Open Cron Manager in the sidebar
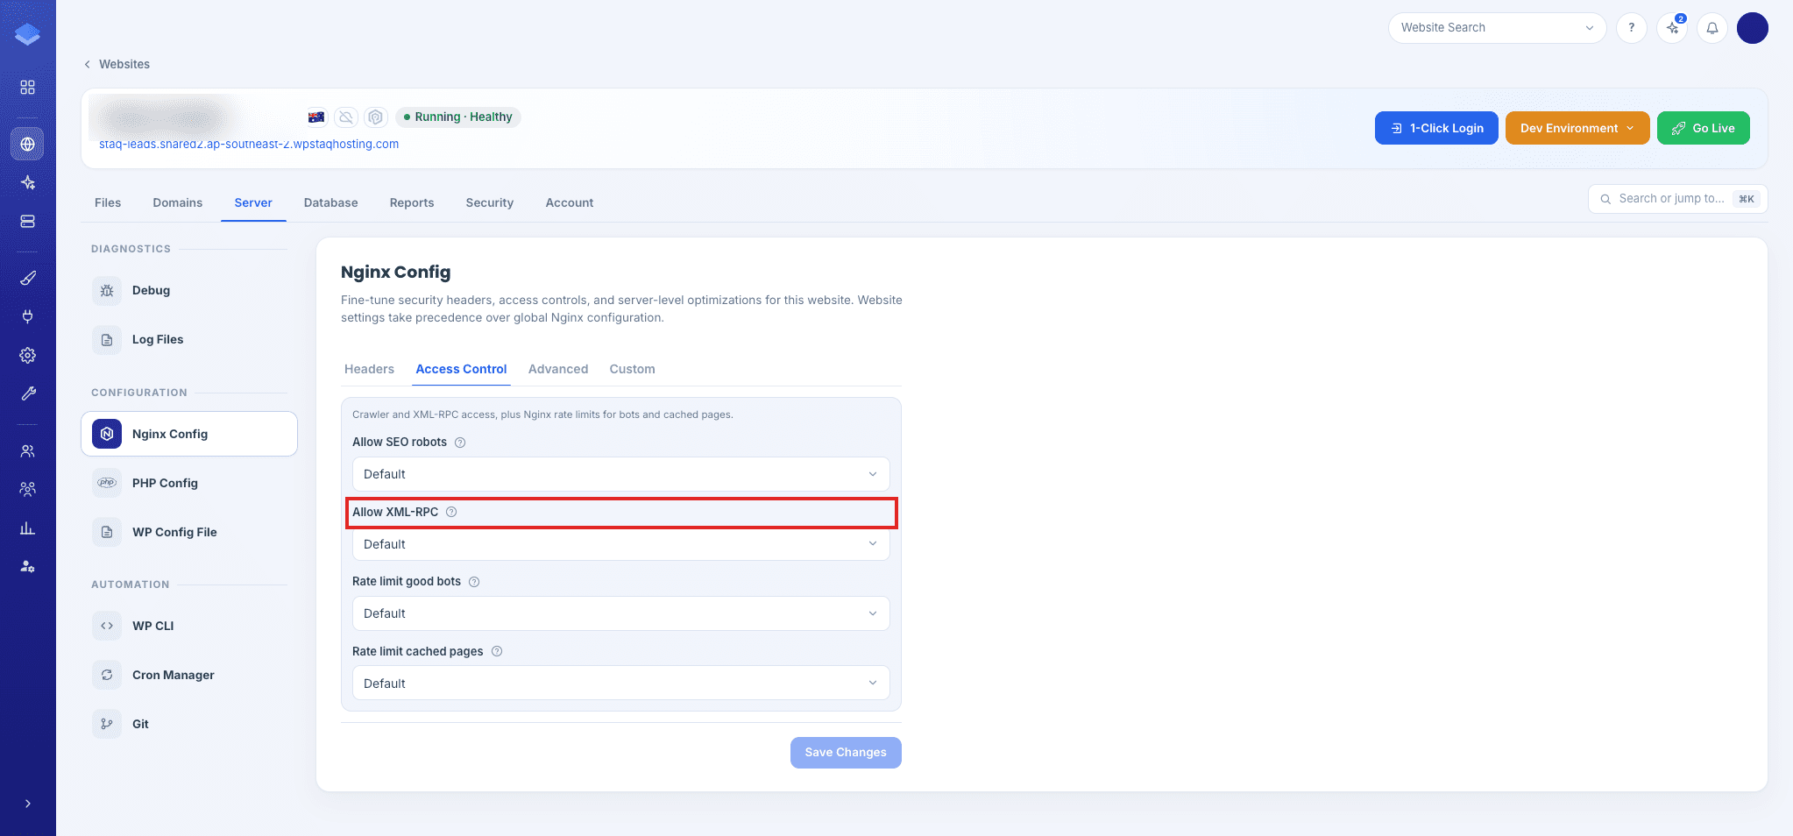This screenshot has height=836, width=1793. [188, 675]
